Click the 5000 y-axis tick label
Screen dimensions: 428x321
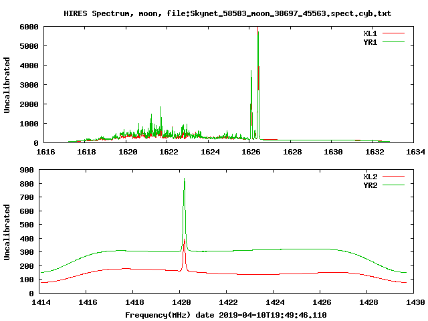pyautogui.click(x=29, y=46)
